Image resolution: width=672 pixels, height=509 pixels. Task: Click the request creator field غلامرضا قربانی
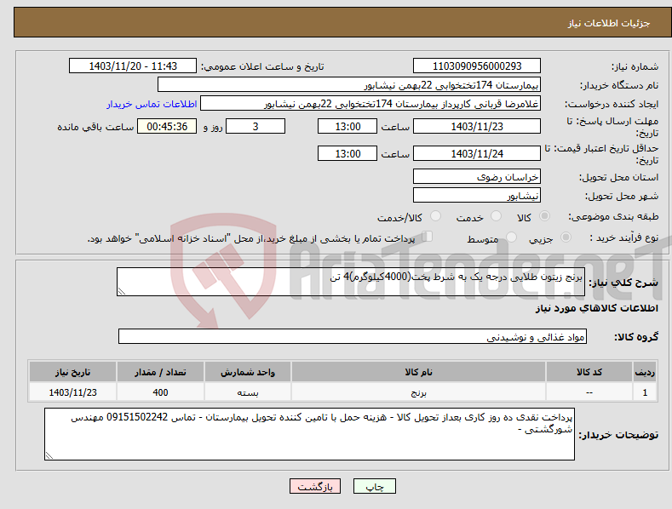370,104
